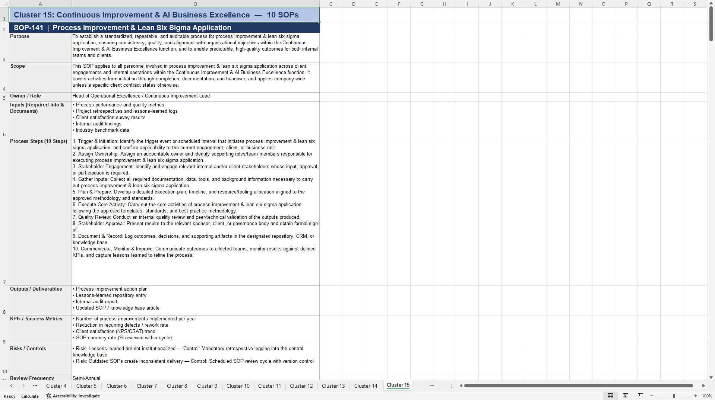Select column A header
Image resolution: width=715 pixels, height=400 pixels.
[x=40, y=4]
